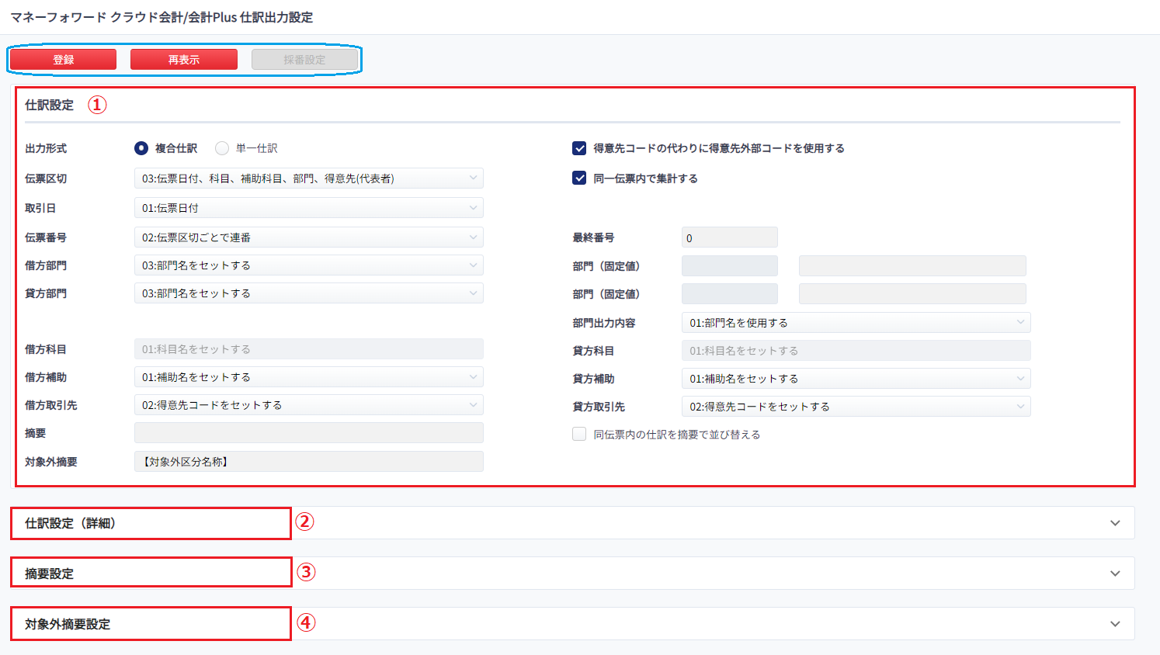Open the 部門出力内容 dropdown
Viewport: 1160px width, 655px height.
click(856, 323)
